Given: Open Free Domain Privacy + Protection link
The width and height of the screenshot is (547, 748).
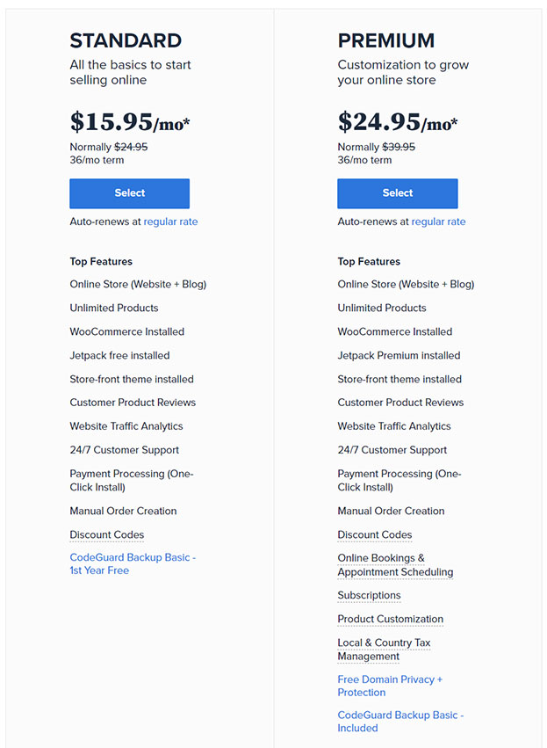Looking at the screenshot, I should click(390, 686).
